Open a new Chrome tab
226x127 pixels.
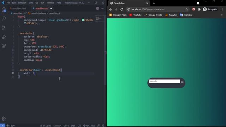(154, 3)
